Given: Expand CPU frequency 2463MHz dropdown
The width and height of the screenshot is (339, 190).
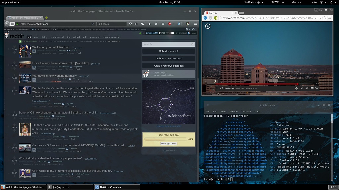Looking at the screenshot, I should click(262, 2).
